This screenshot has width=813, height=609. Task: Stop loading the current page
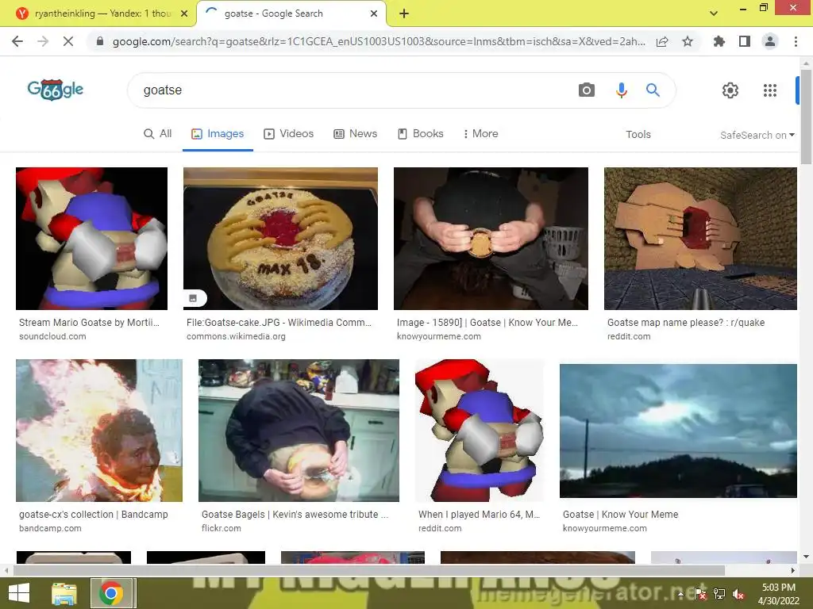(x=68, y=41)
